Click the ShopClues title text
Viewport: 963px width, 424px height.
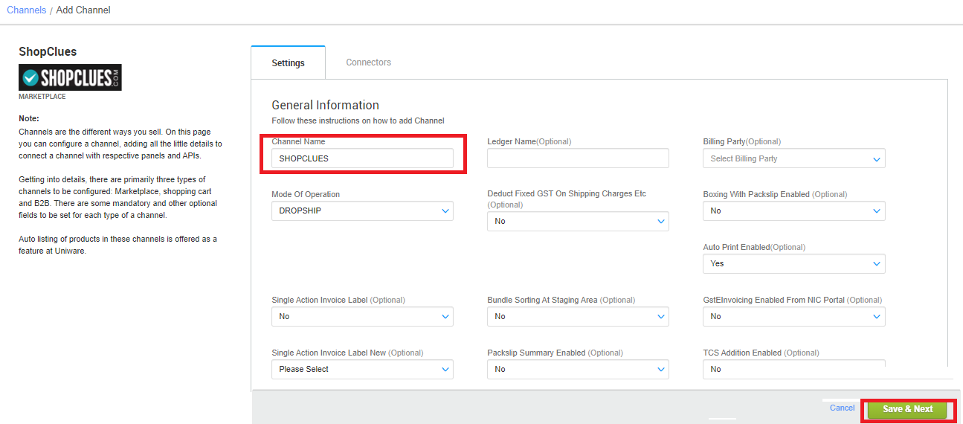pyautogui.click(x=48, y=52)
